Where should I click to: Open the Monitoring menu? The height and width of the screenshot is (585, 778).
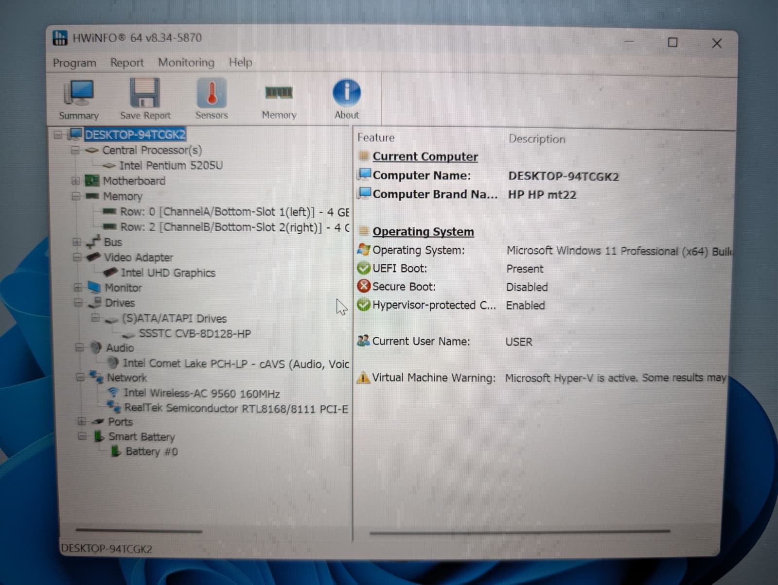186,63
